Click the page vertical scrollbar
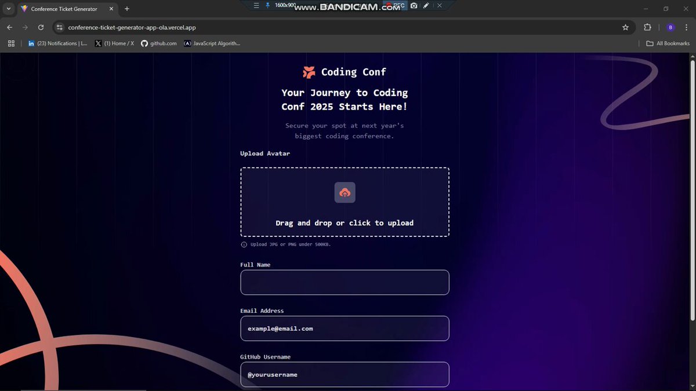 pyautogui.click(x=693, y=190)
